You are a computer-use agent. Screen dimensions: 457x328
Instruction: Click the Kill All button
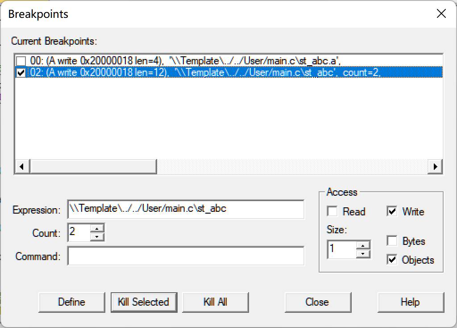point(216,302)
